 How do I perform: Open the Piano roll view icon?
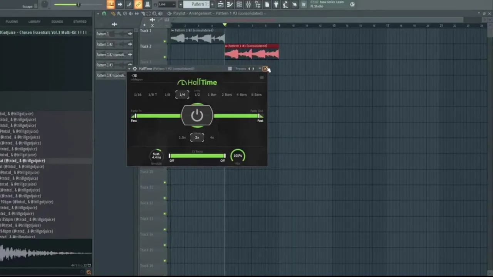click(x=229, y=4)
